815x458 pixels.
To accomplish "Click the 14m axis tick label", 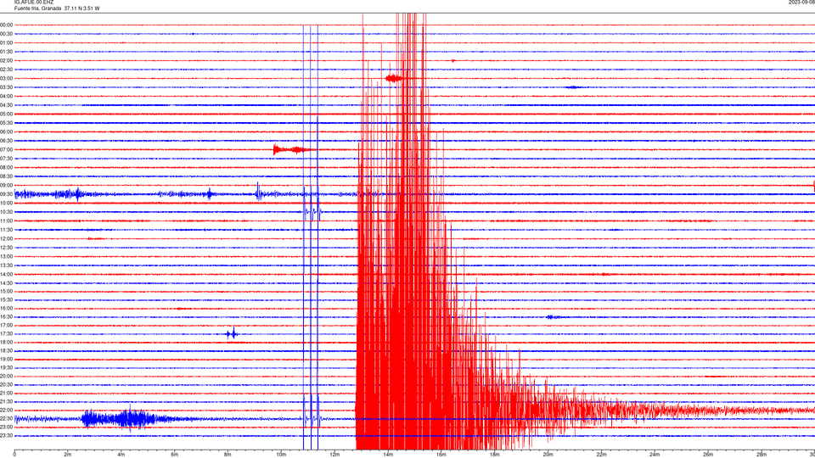I will pyautogui.click(x=388, y=455).
